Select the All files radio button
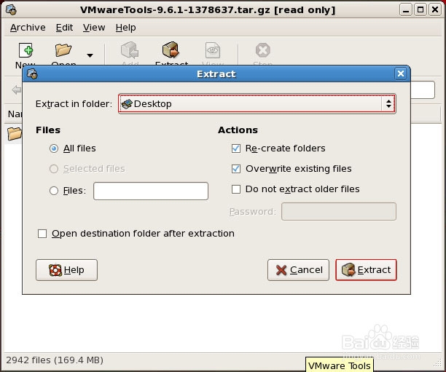Screen dimensions: 446x372 point(54,149)
